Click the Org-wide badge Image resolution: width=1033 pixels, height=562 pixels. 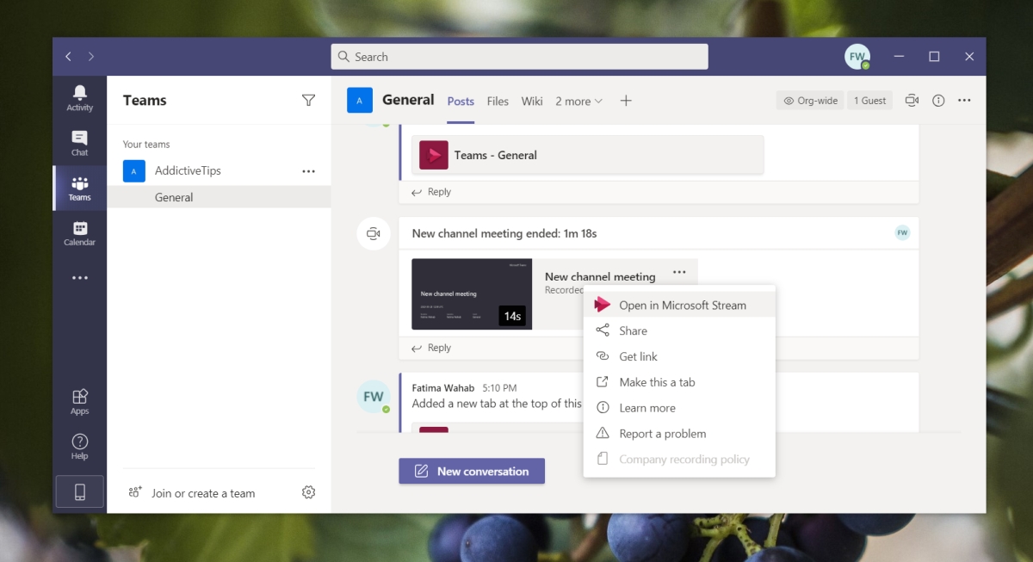pyautogui.click(x=810, y=101)
